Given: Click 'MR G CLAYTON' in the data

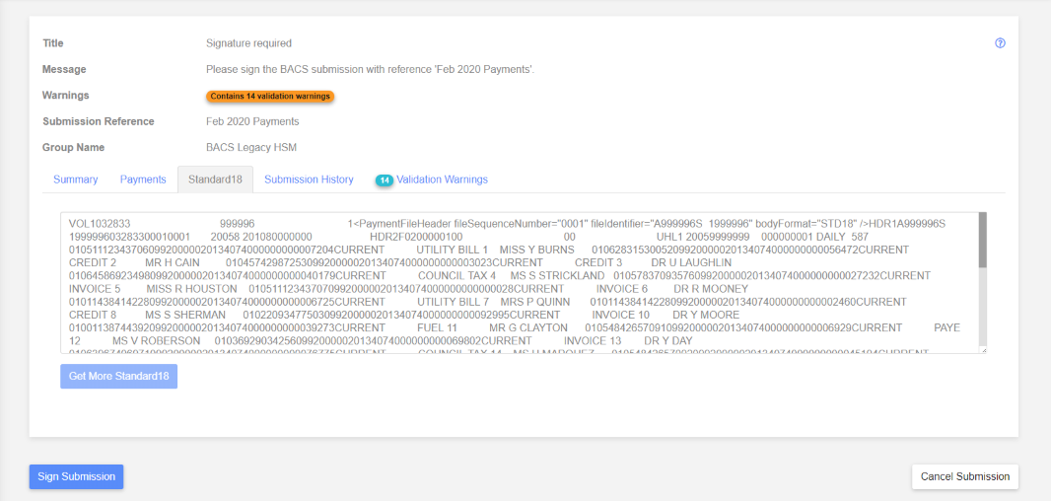Looking at the screenshot, I should pos(528,328).
